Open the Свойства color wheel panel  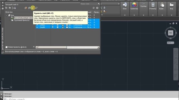[x=134, y=6]
